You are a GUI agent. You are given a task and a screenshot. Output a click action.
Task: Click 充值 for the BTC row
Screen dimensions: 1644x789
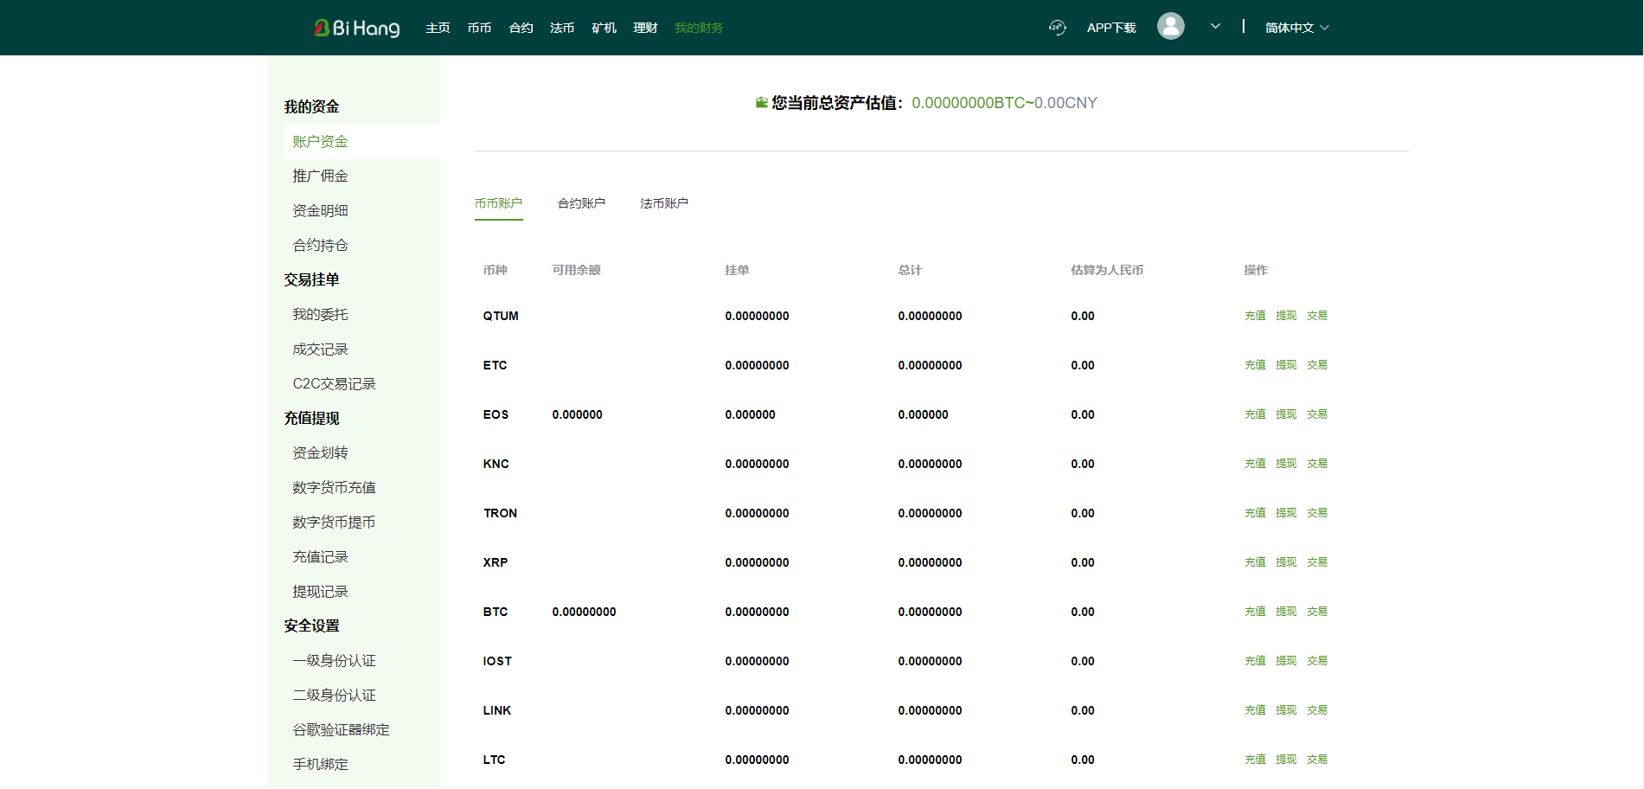pyautogui.click(x=1255, y=612)
